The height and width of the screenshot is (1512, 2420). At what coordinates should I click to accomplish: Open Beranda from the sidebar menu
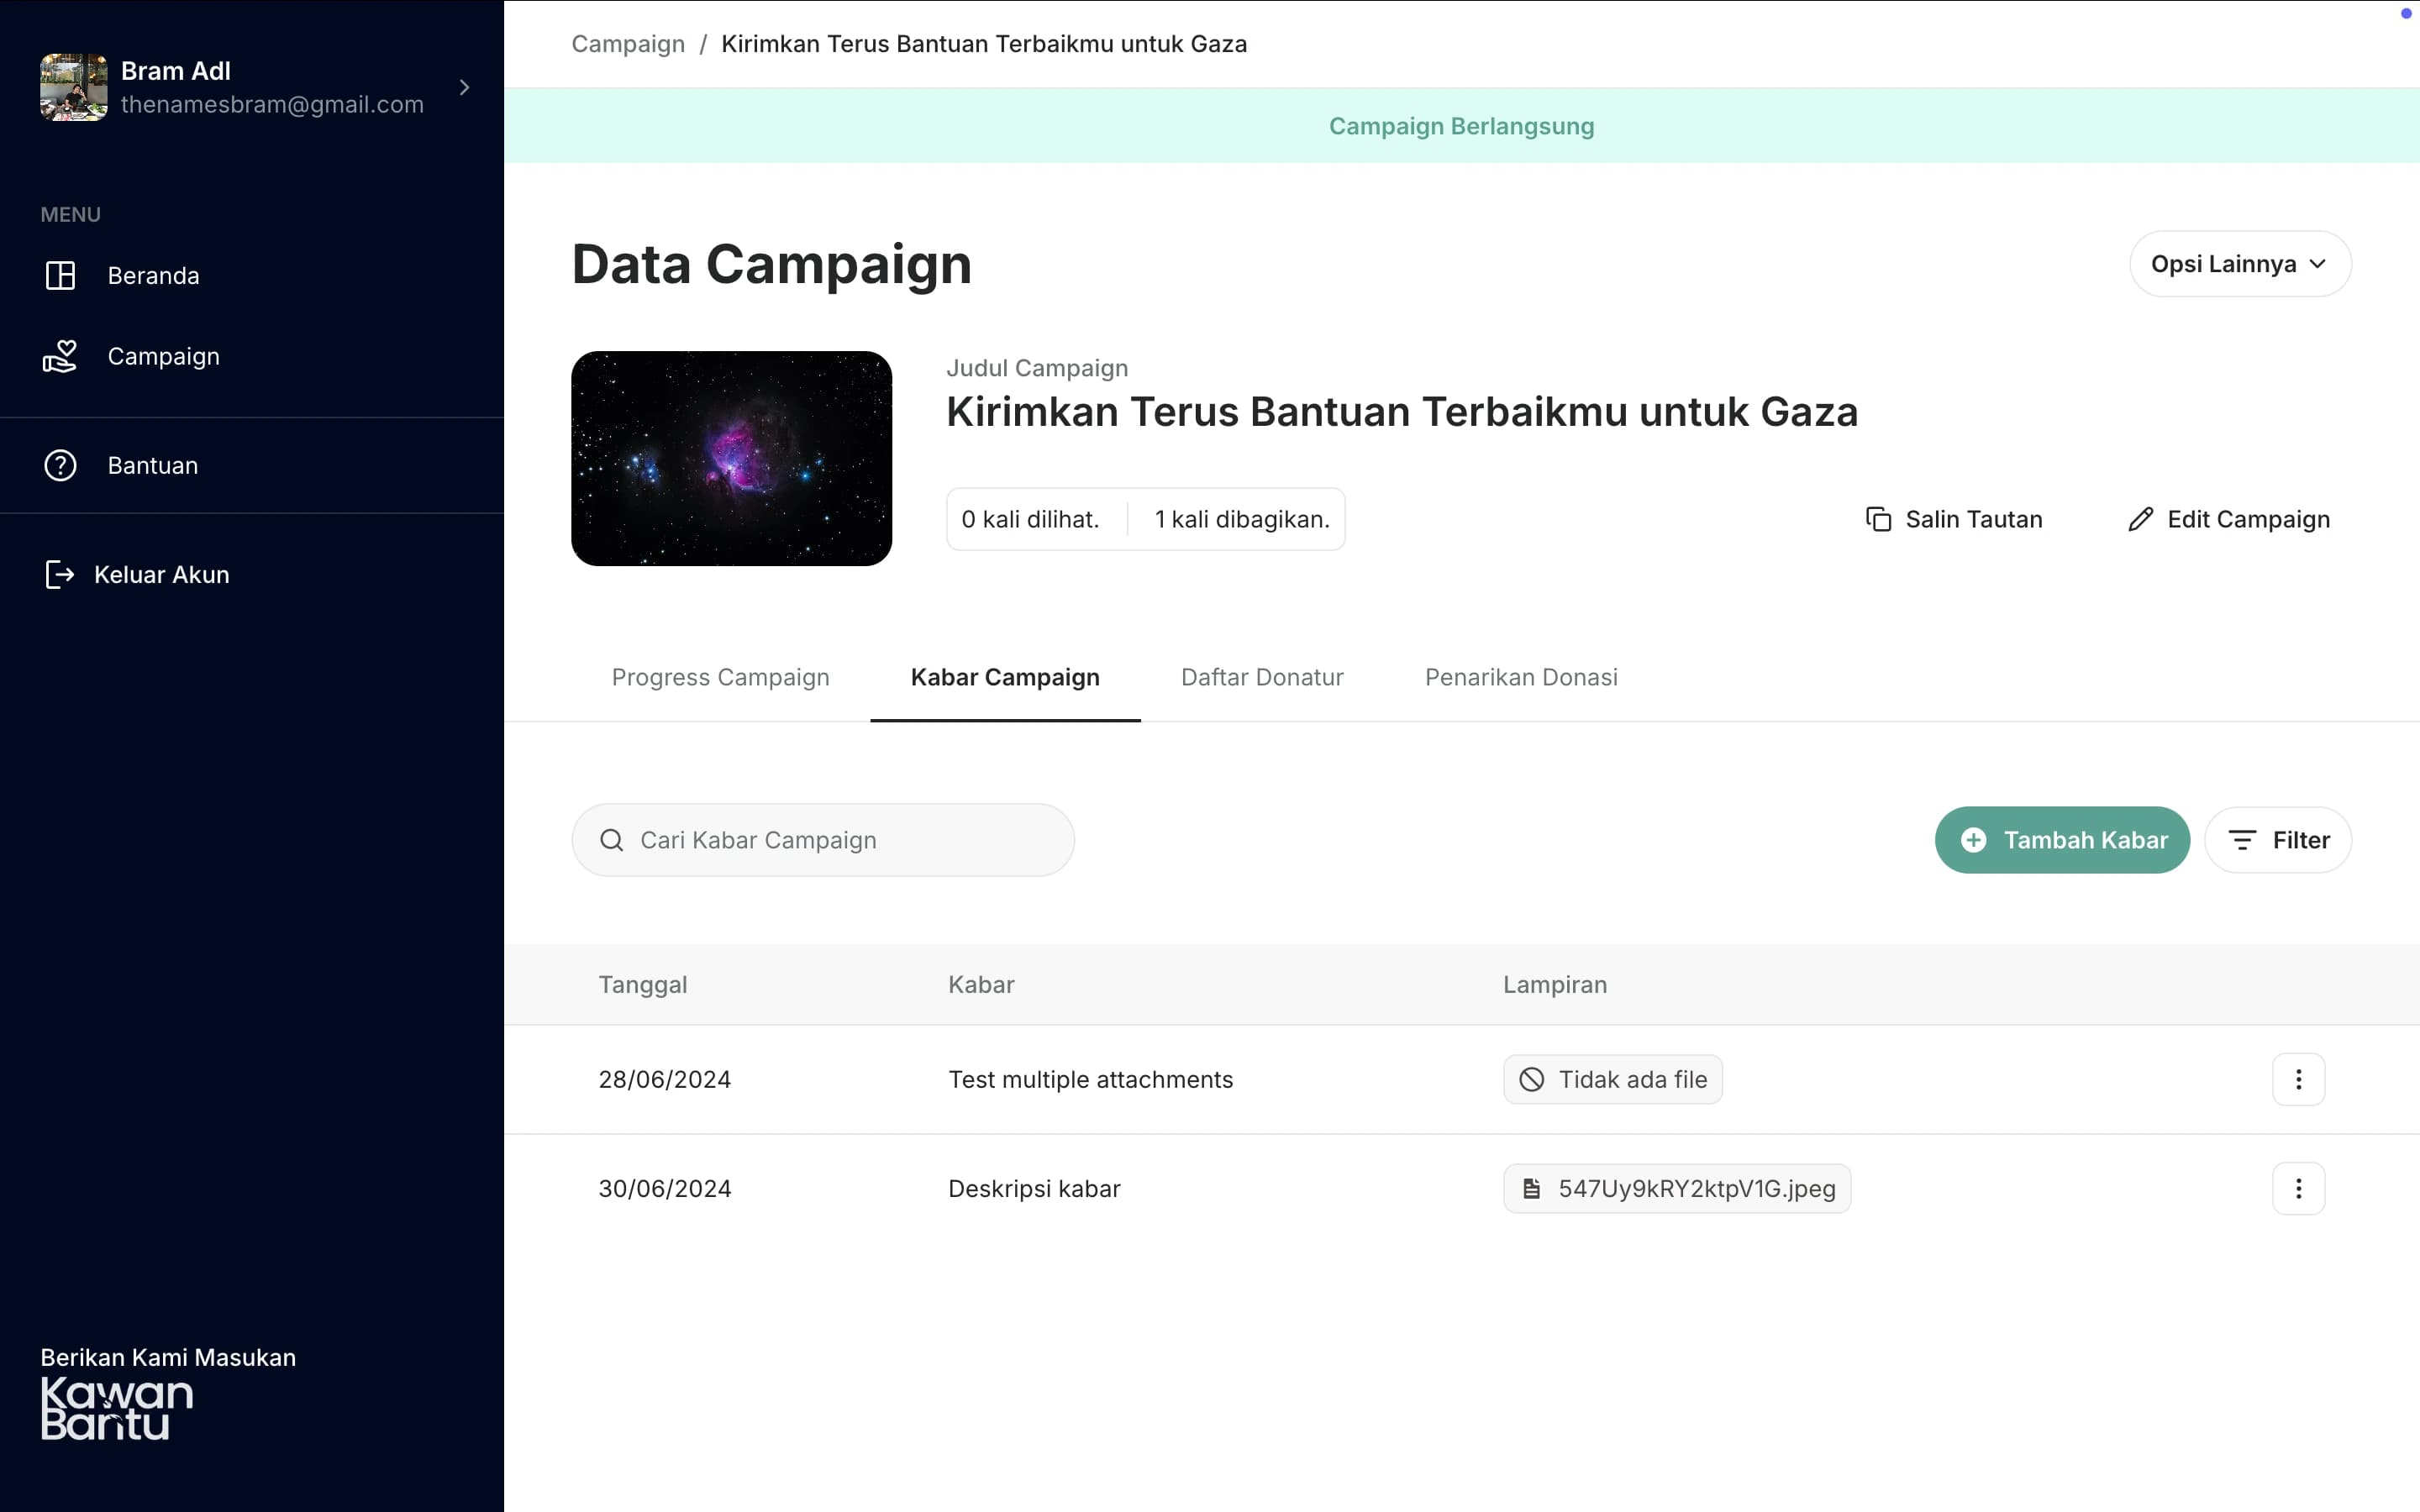pyautogui.click(x=153, y=275)
